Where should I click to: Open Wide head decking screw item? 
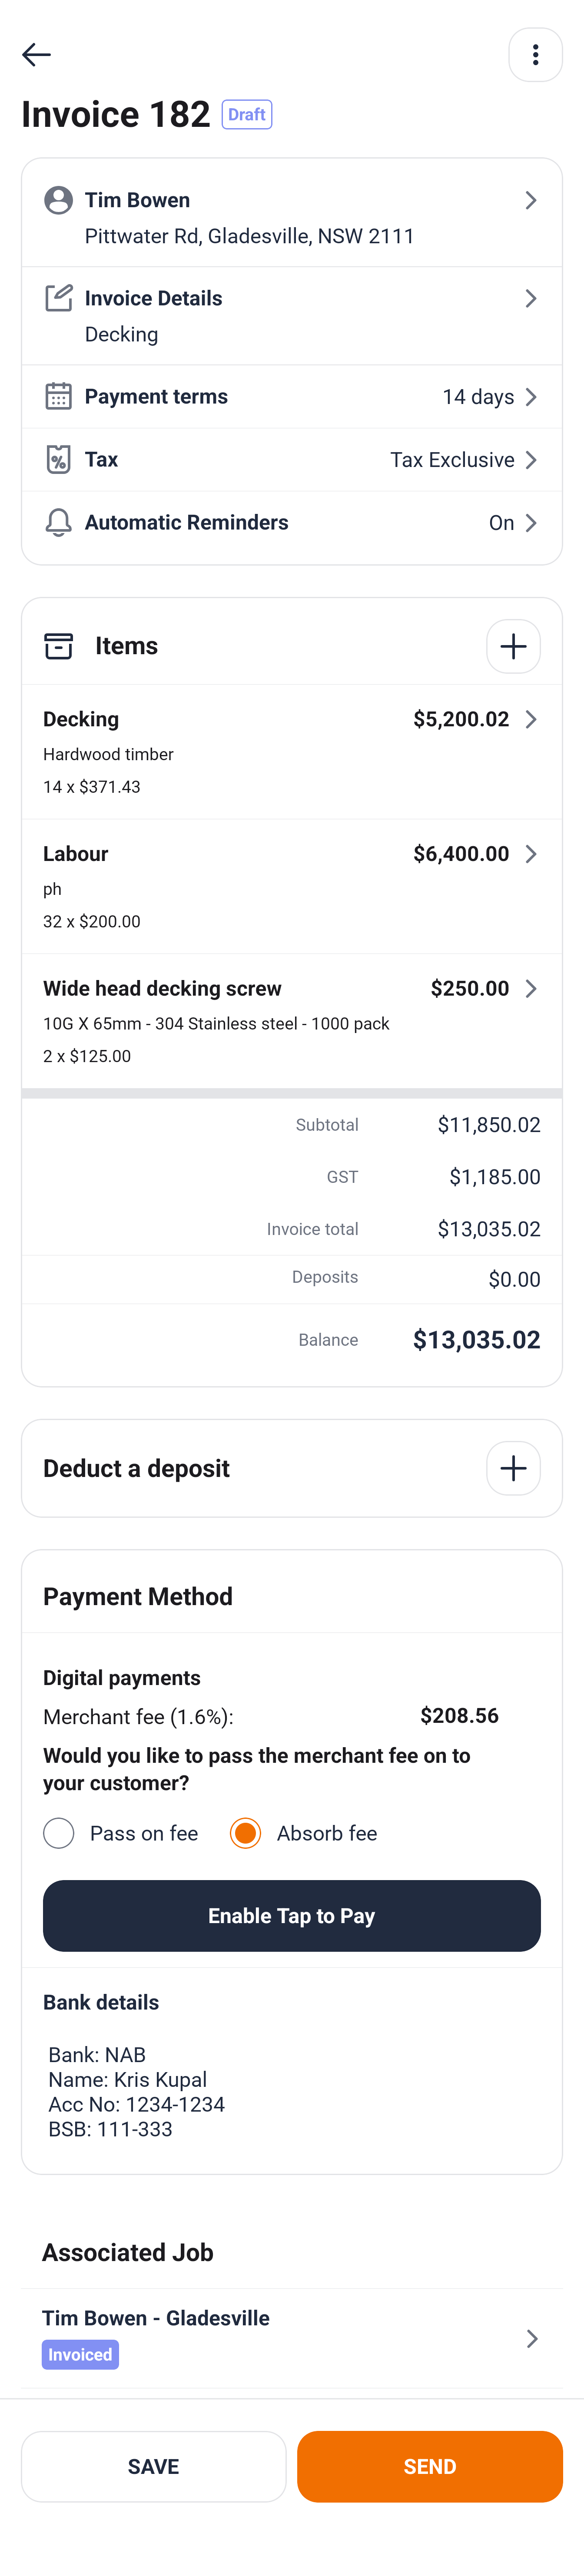290,1020
